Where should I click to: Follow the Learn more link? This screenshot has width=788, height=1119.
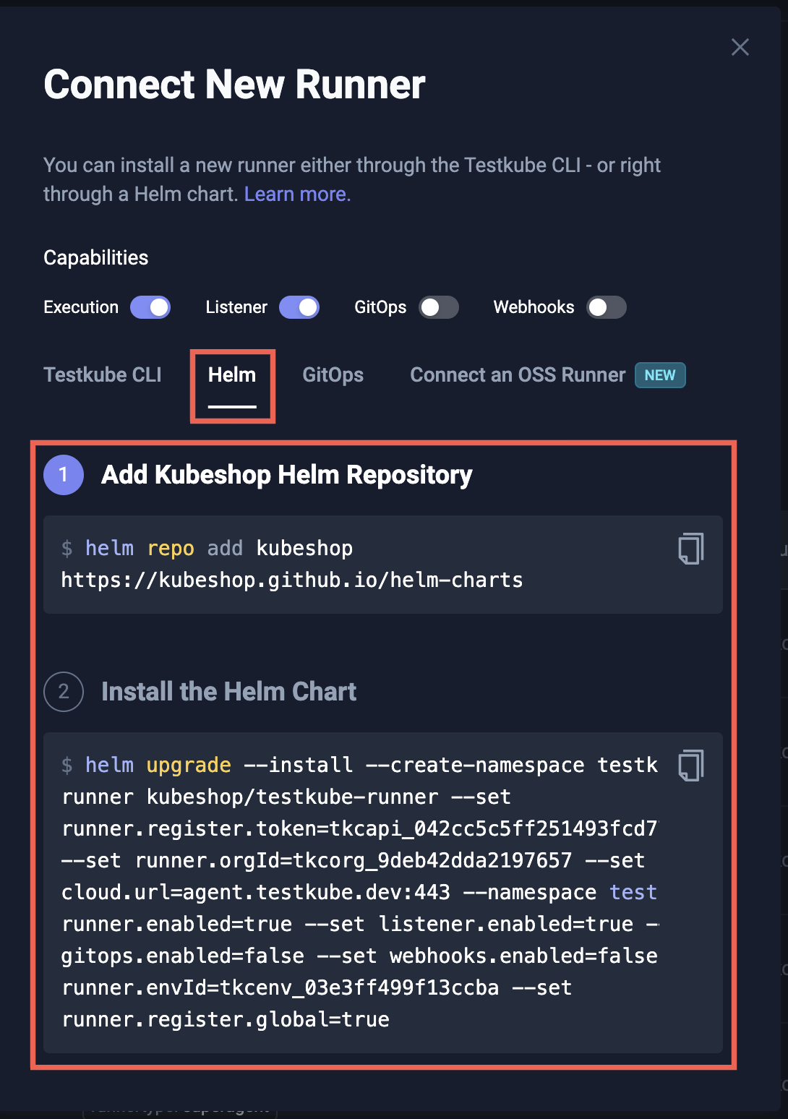pyautogui.click(x=297, y=194)
